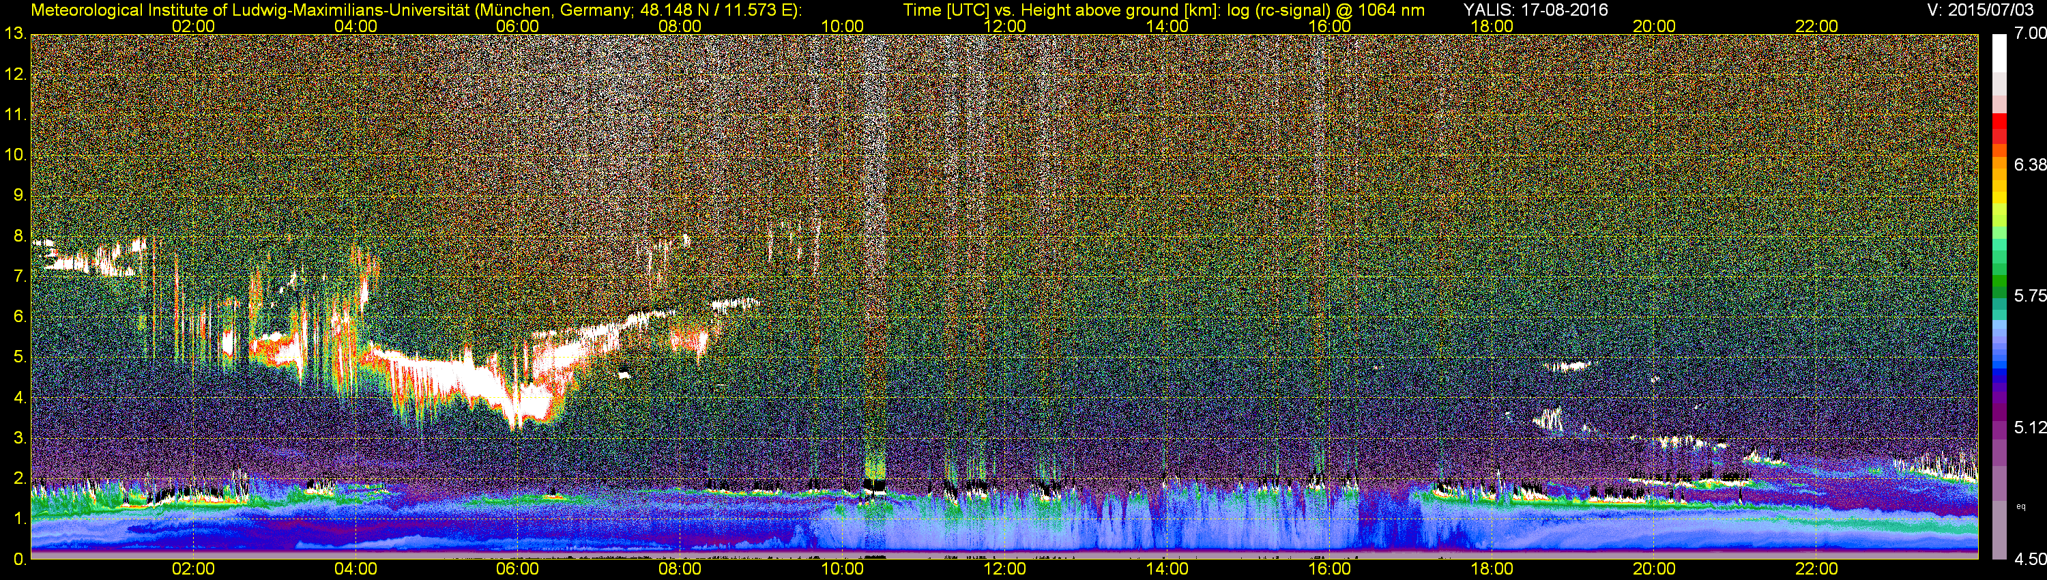
Task: Click the 14:00 label on the top time axis
Action: (x=1167, y=26)
